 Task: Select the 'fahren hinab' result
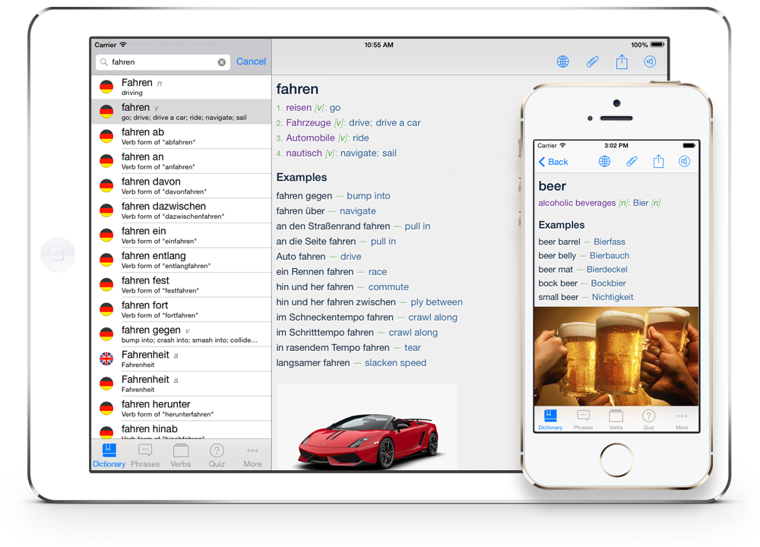(182, 430)
